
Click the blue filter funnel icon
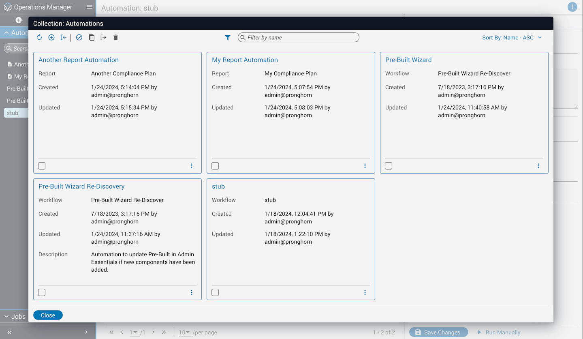tap(228, 37)
